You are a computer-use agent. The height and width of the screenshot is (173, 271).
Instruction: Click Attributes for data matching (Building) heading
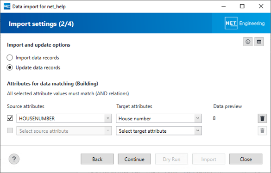click(x=52, y=84)
